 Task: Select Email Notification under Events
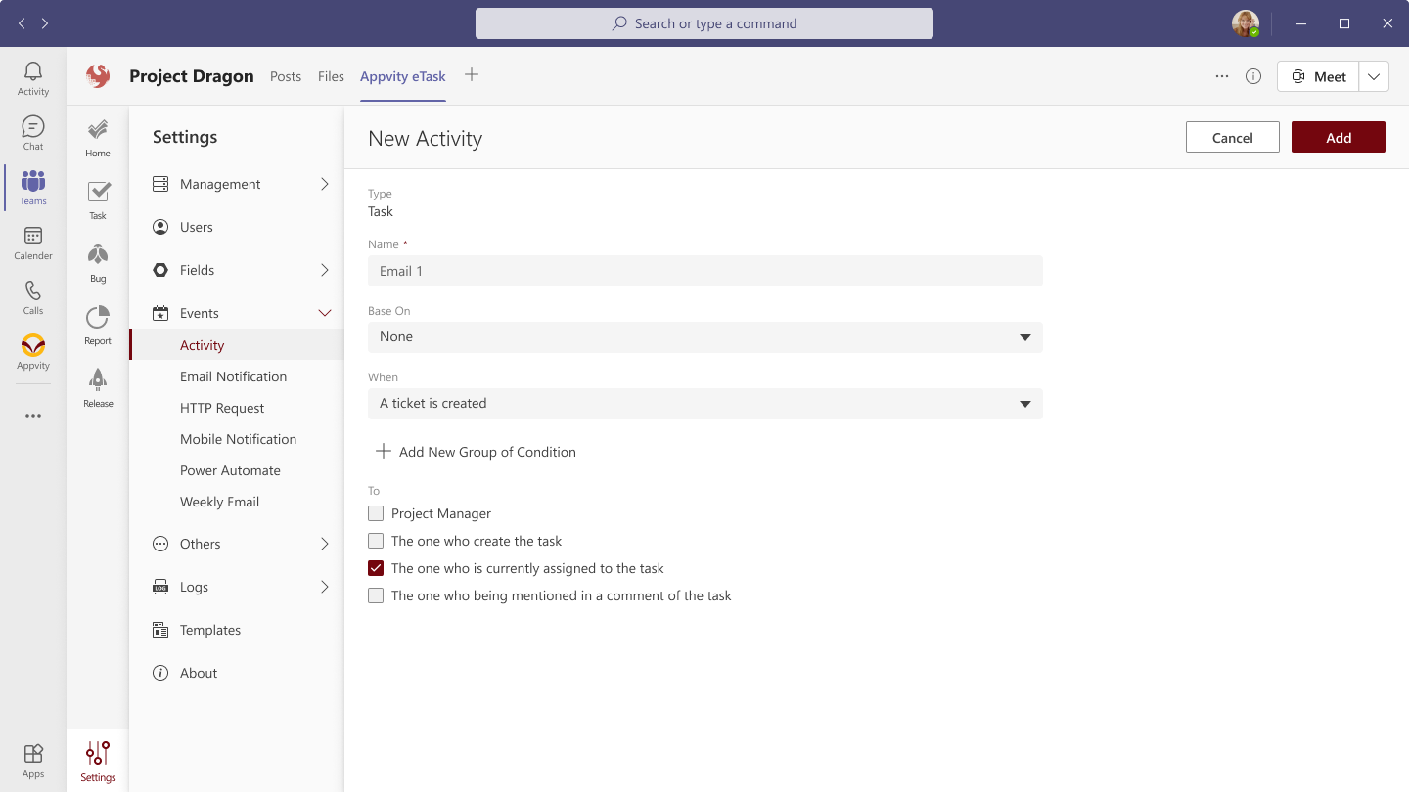point(233,376)
